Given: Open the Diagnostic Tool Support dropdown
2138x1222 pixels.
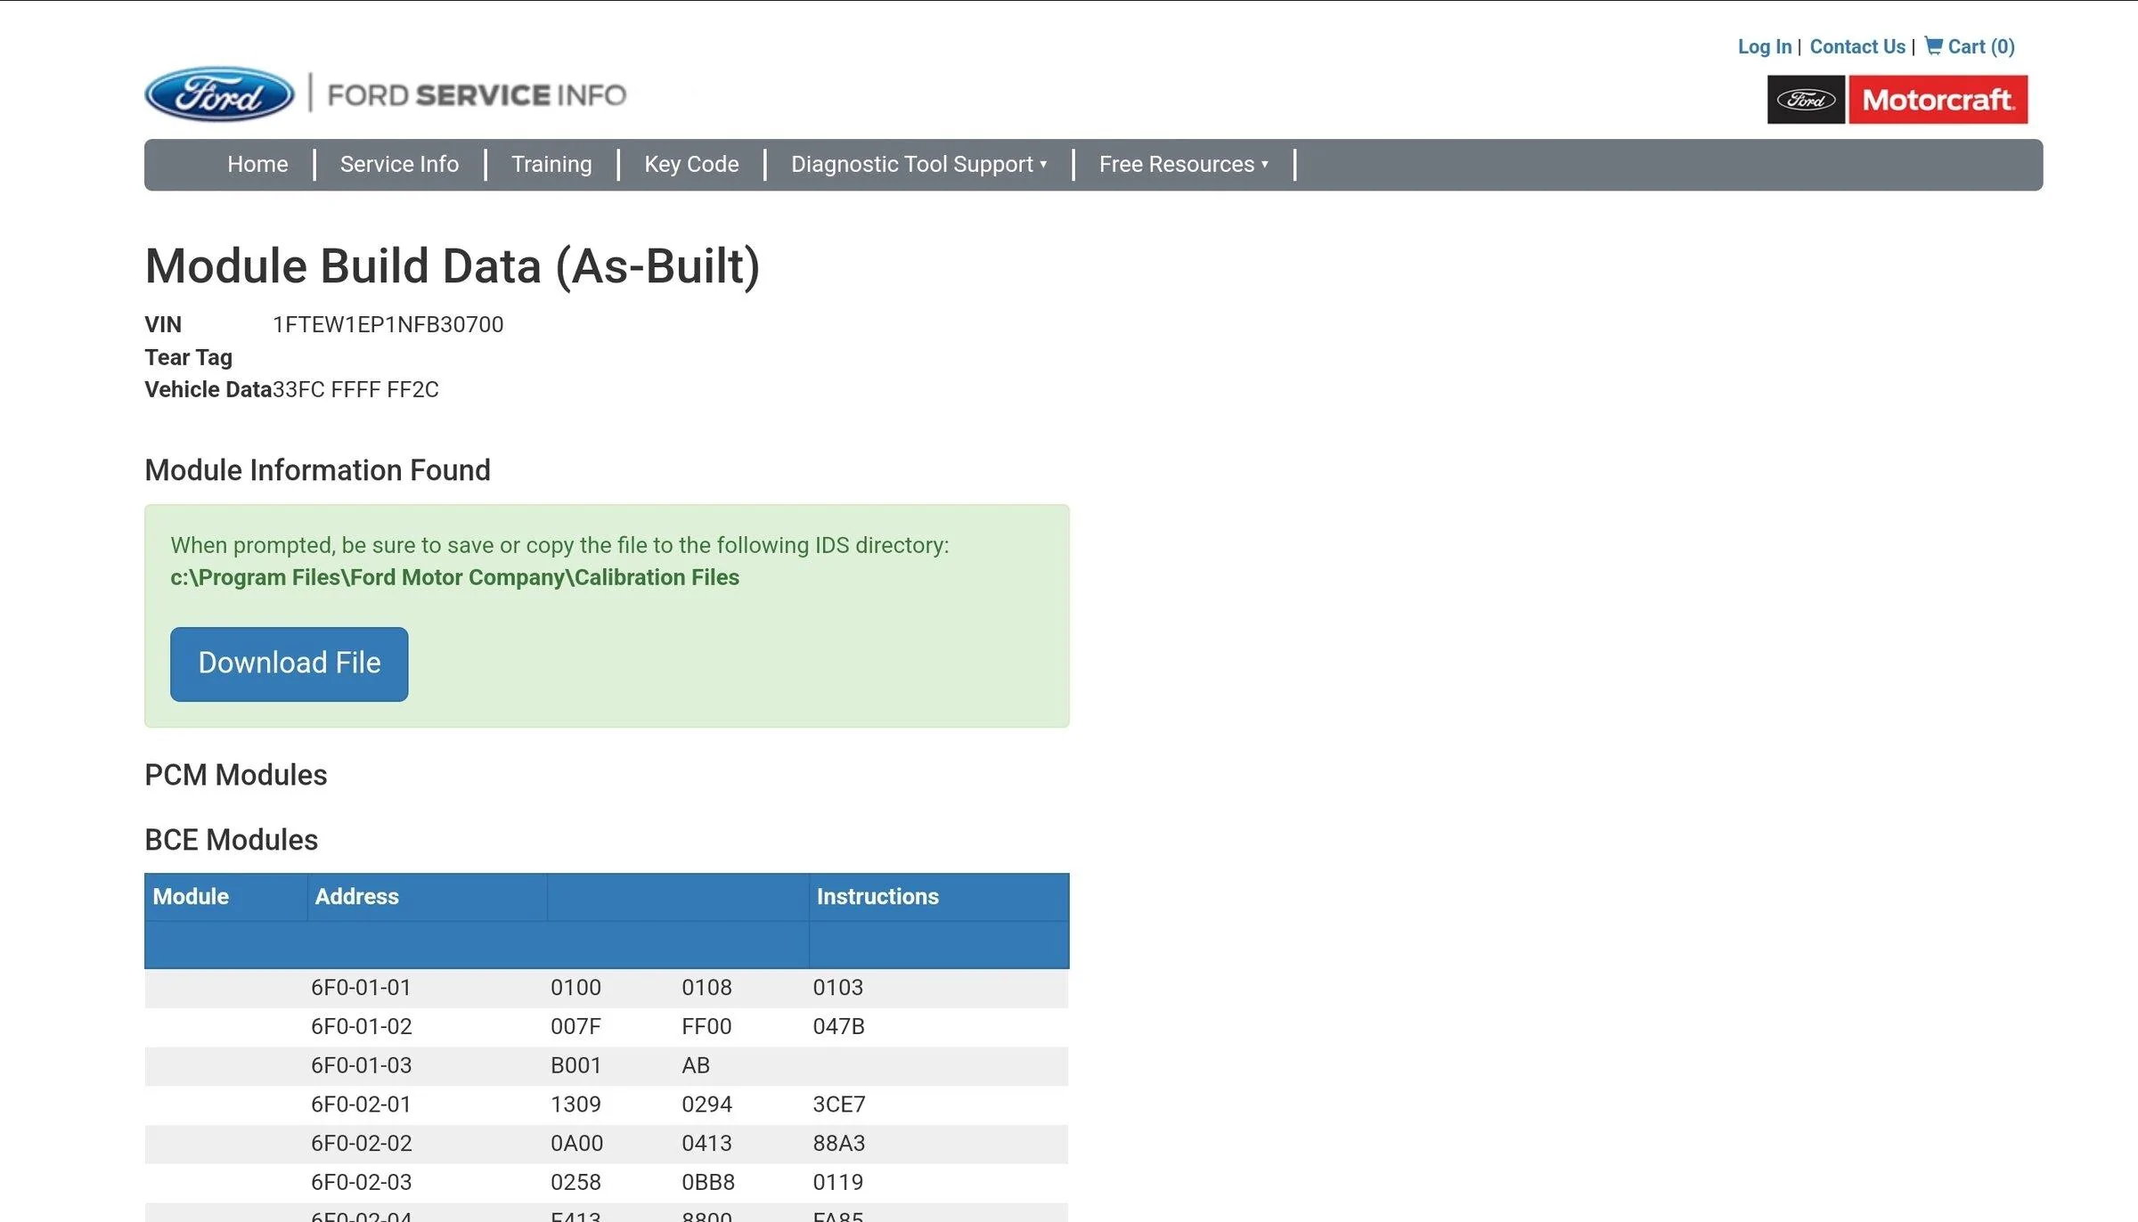Looking at the screenshot, I should (918, 164).
